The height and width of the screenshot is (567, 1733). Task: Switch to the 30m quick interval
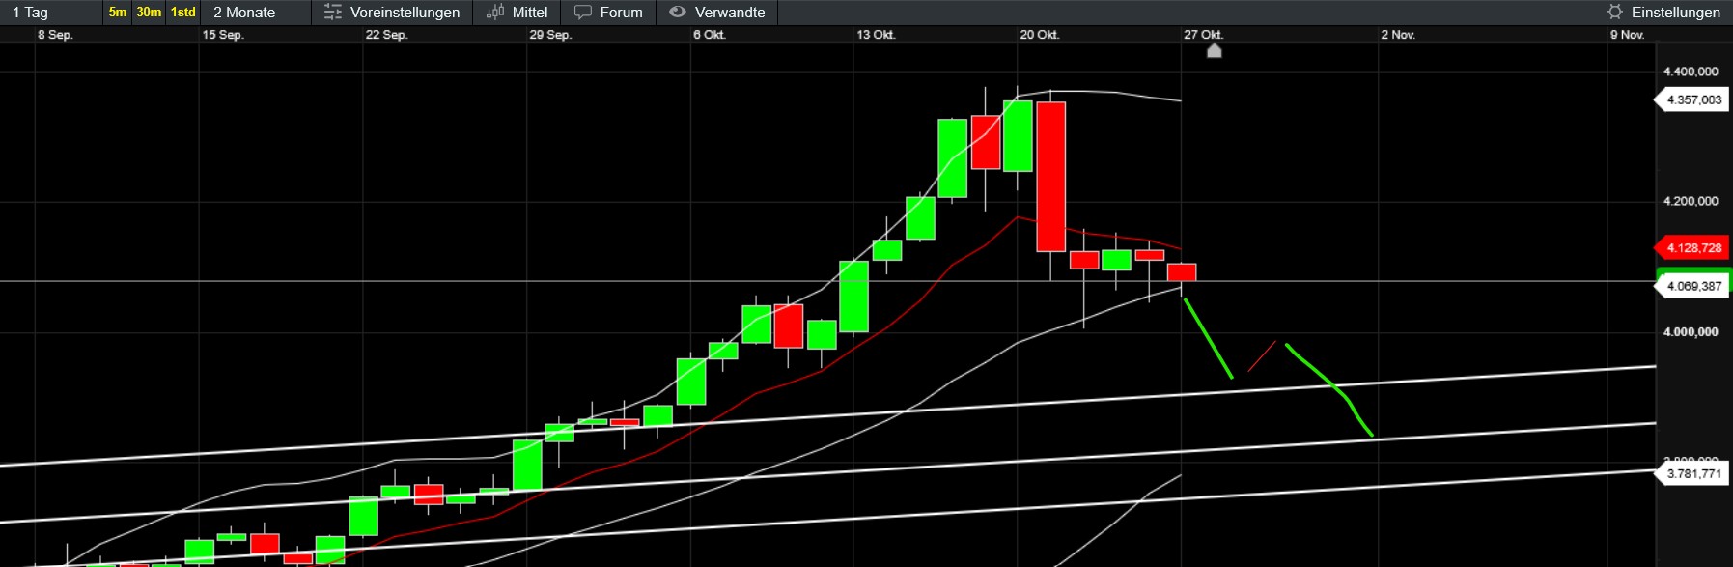point(149,13)
